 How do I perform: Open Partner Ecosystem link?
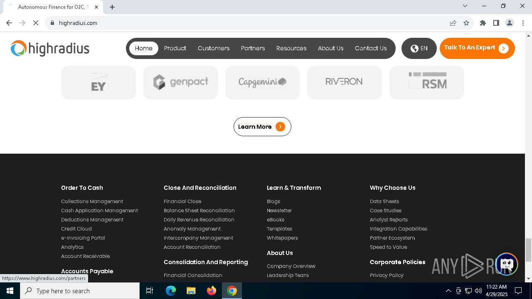click(392, 238)
